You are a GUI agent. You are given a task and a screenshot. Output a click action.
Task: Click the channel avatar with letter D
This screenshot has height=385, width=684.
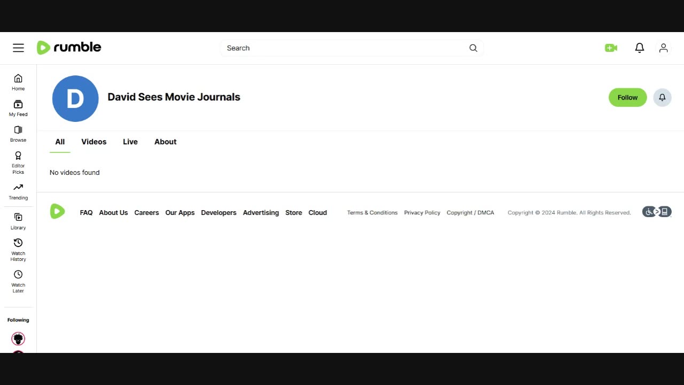(75, 98)
